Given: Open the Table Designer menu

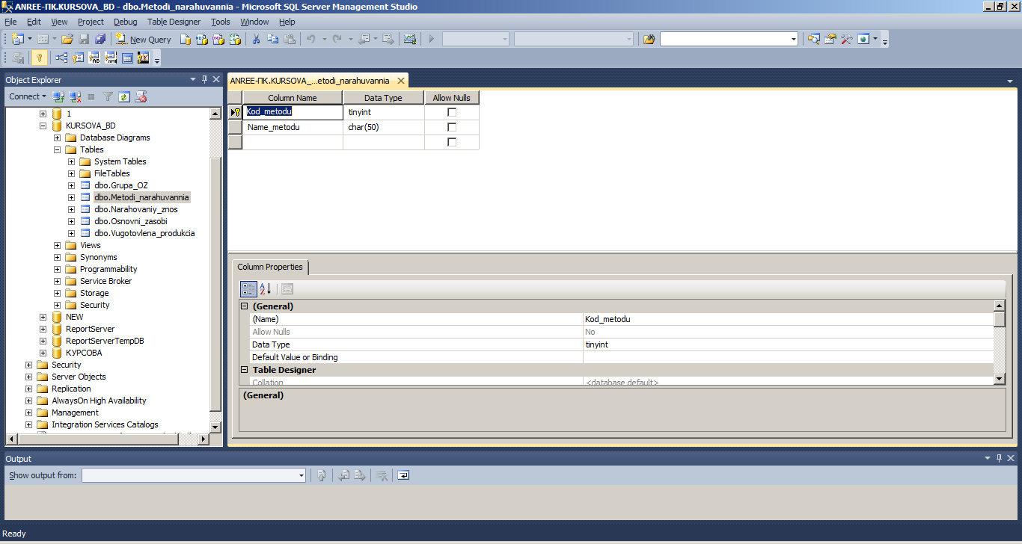Looking at the screenshot, I should (174, 22).
